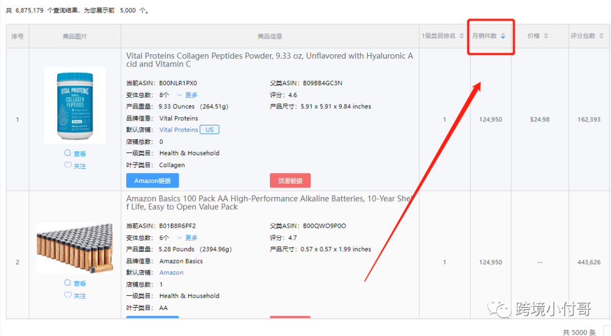Click leaf category Collagen text
611x336 pixels.
[172, 165]
